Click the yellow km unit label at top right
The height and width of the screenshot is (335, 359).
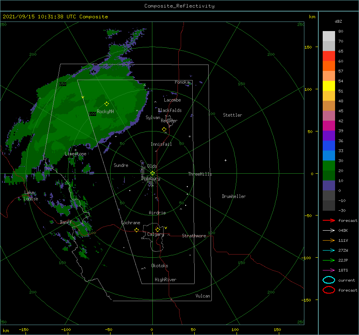click(x=312, y=17)
